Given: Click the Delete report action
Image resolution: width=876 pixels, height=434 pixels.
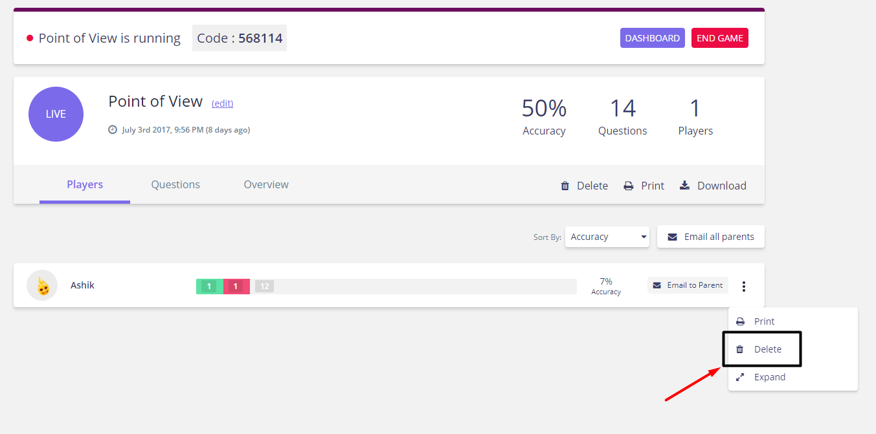Looking at the screenshot, I should [584, 186].
